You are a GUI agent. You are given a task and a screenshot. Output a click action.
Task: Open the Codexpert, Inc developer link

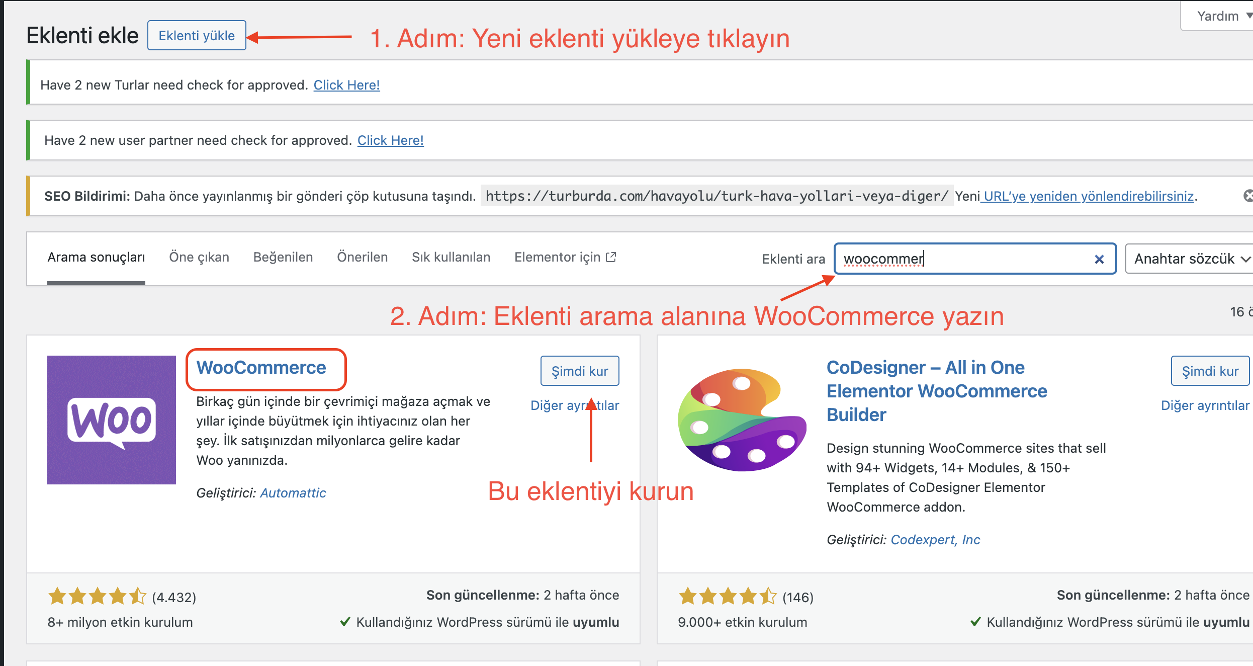point(936,540)
